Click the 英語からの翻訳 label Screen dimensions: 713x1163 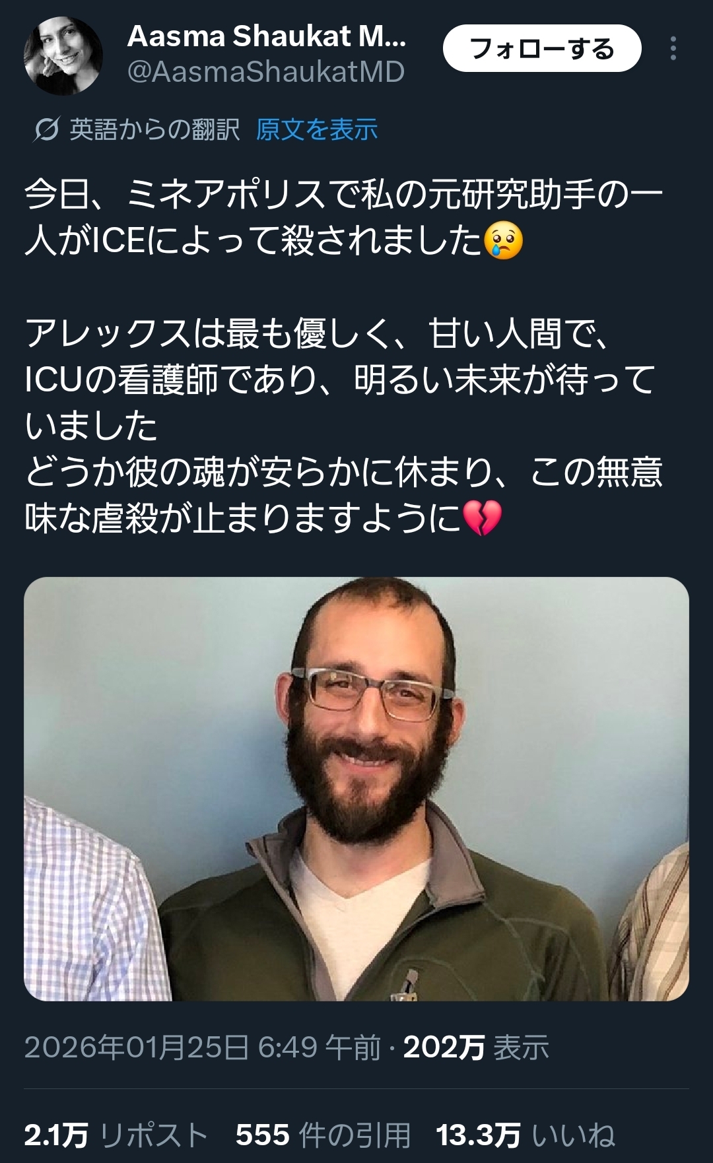pyautogui.click(x=154, y=129)
